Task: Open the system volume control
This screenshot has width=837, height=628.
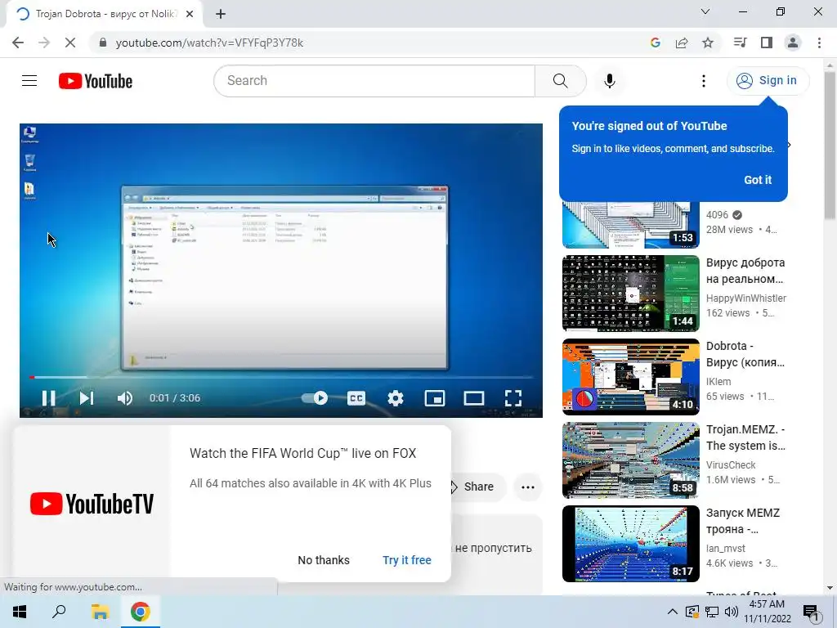Action: (732, 612)
